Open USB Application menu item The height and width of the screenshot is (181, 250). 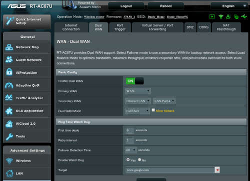pos(27,111)
